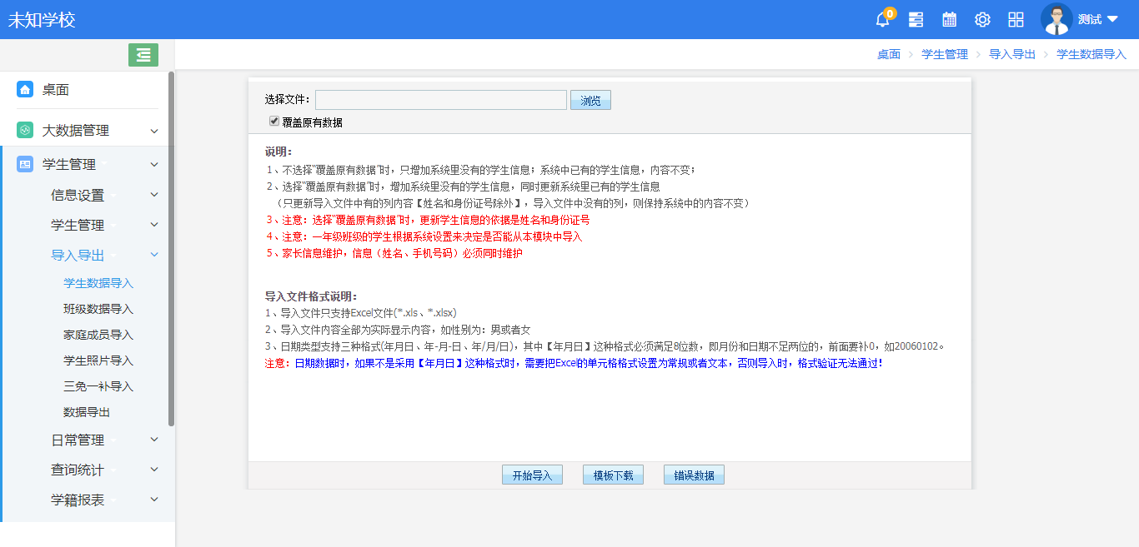
Task: Open the notification bell icon
Action: (881, 18)
